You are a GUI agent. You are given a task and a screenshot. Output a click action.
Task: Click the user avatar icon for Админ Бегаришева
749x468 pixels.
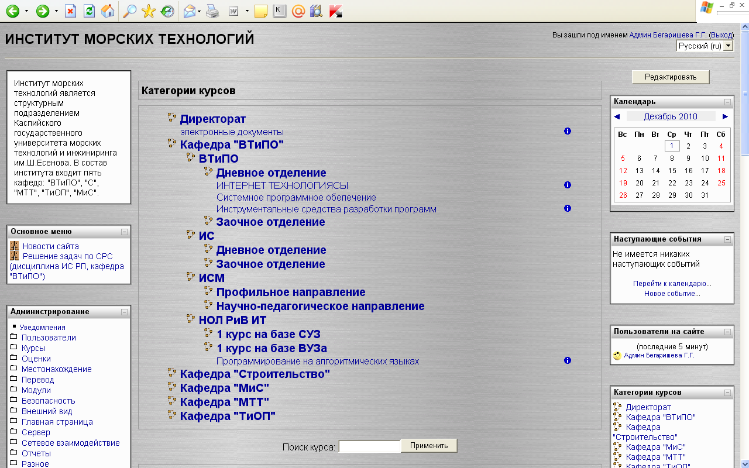pos(617,356)
